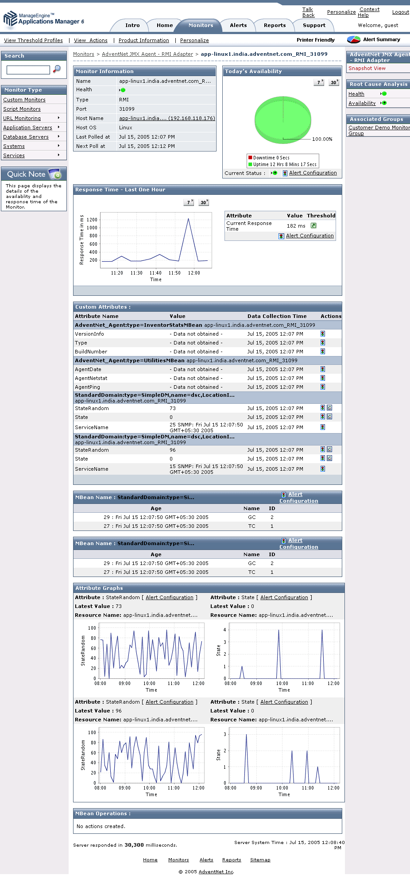The width and height of the screenshot is (410, 875).
Task: Click Health indicator in Root Cause Analysis
Action: pyautogui.click(x=384, y=94)
